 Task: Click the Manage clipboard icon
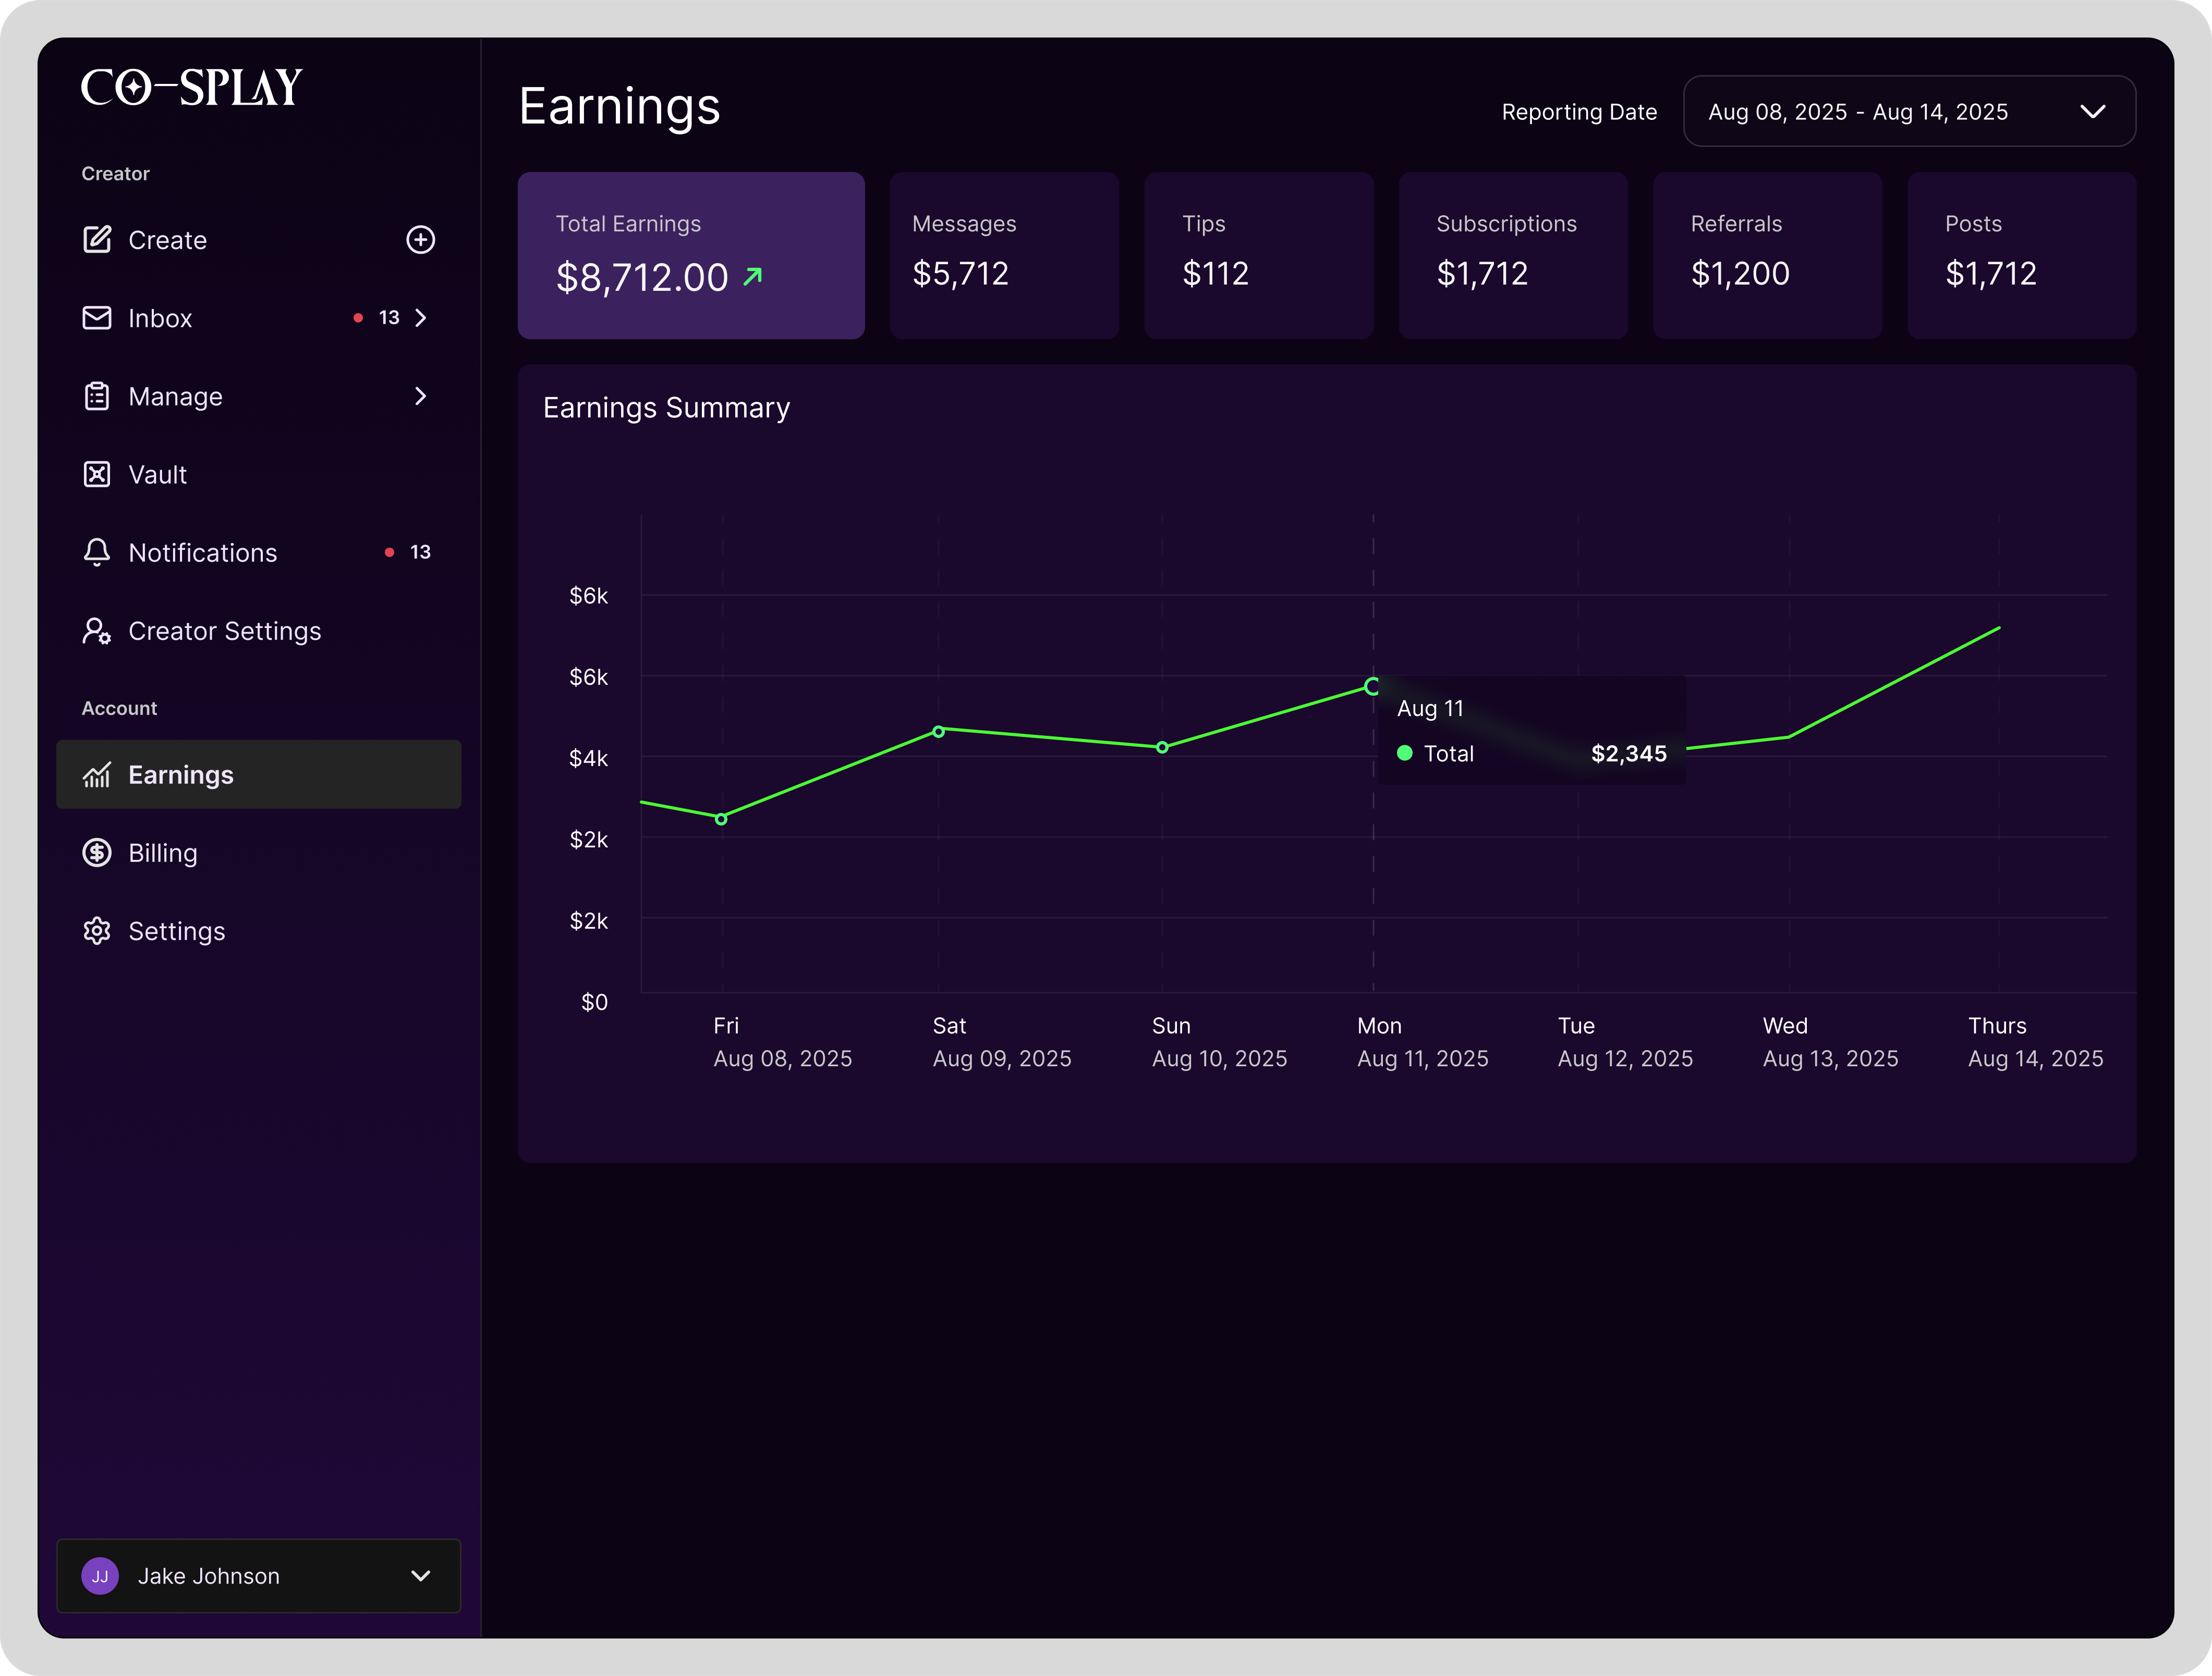coord(97,397)
